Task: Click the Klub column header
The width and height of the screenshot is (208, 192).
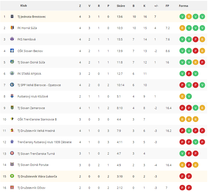Action: pos(24,6)
